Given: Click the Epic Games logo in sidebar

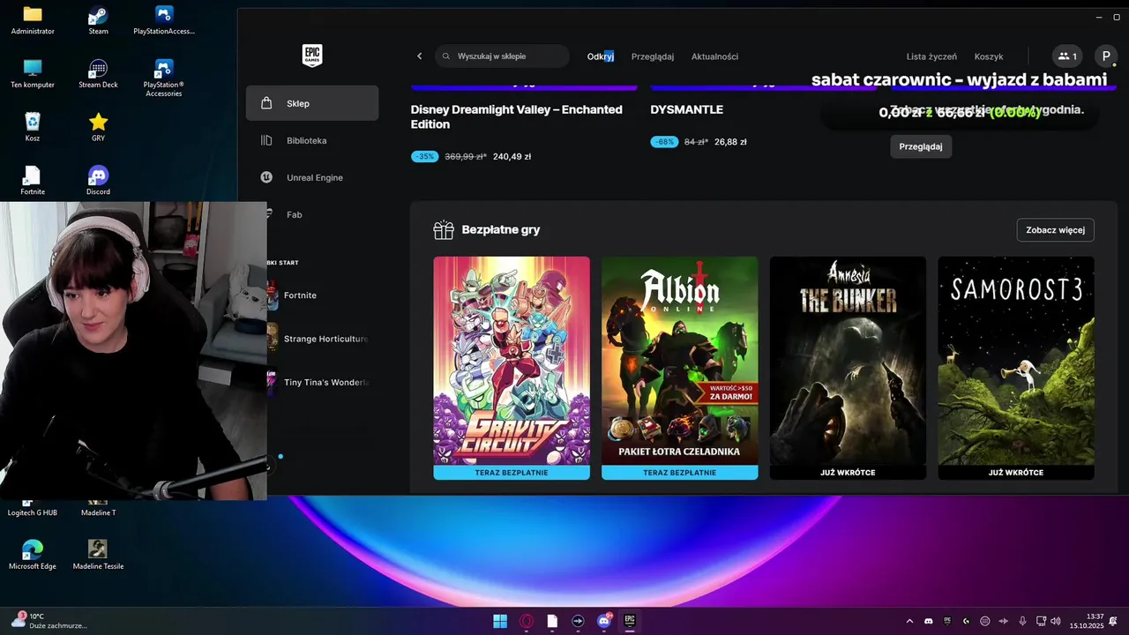Looking at the screenshot, I should tap(312, 56).
